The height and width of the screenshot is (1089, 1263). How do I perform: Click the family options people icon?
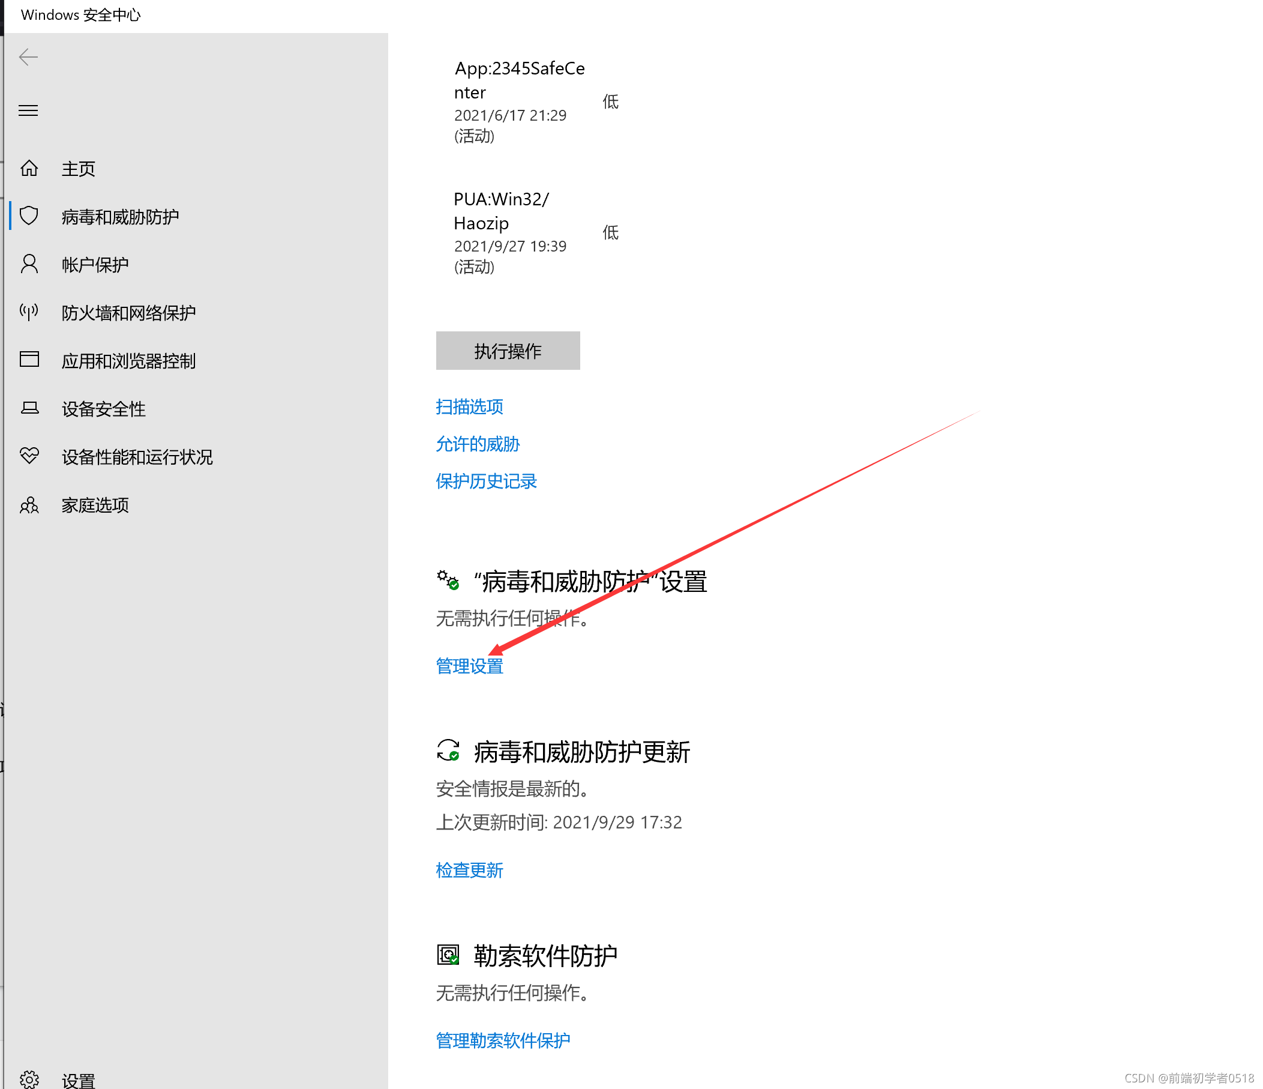tap(29, 505)
